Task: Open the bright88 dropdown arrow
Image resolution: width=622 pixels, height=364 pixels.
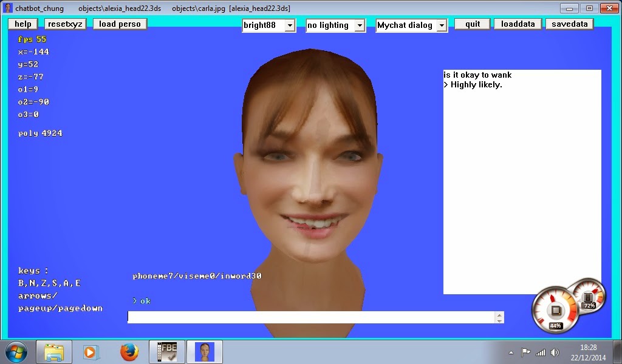Action: click(x=290, y=25)
